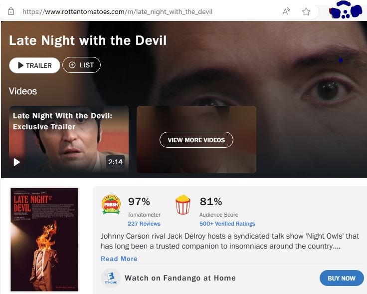Click the 81% Audience Score value
This screenshot has height=294, width=367.
click(211, 202)
